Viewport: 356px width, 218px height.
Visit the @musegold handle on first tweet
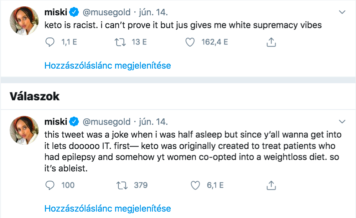107,12
